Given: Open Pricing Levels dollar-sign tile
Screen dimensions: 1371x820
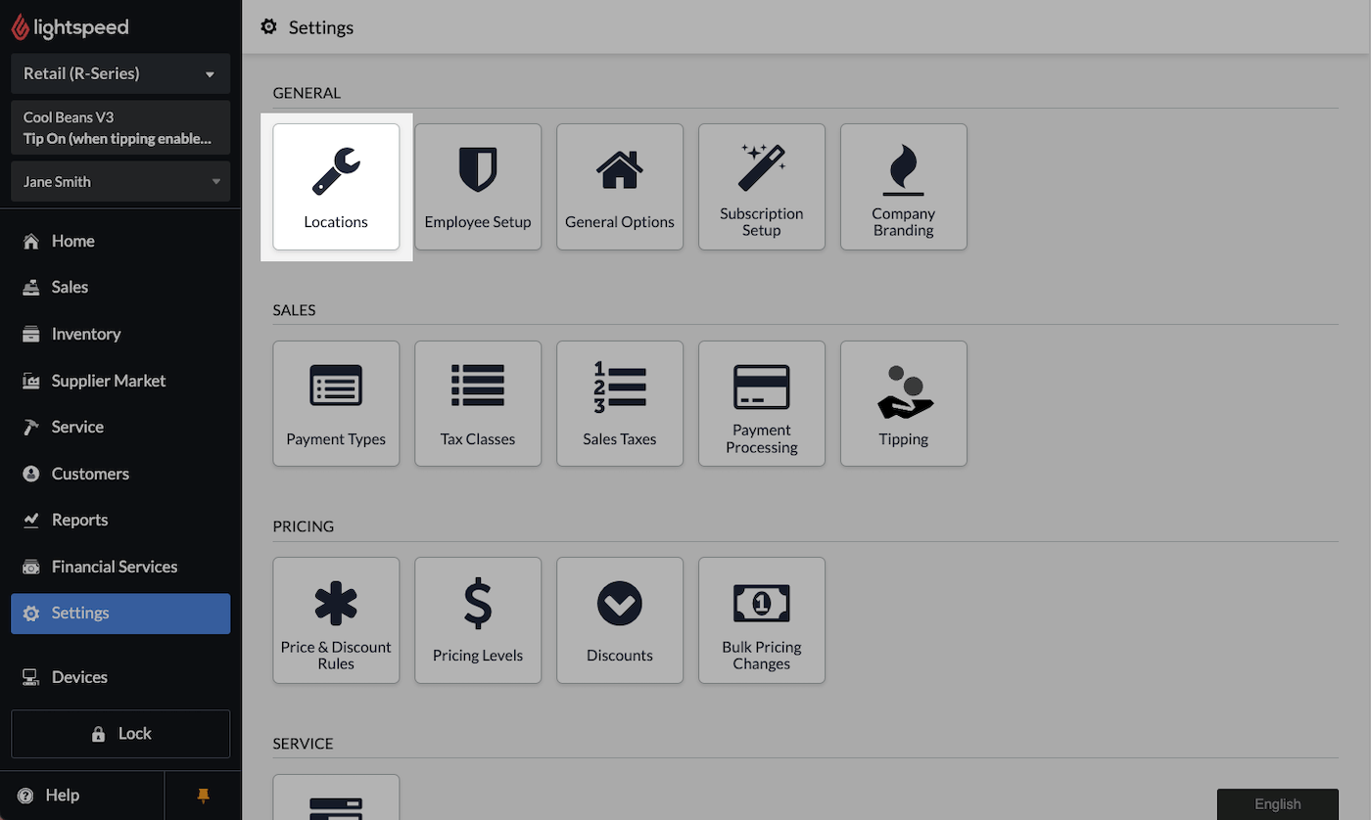Looking at the screenshot, I should (478, 620).
